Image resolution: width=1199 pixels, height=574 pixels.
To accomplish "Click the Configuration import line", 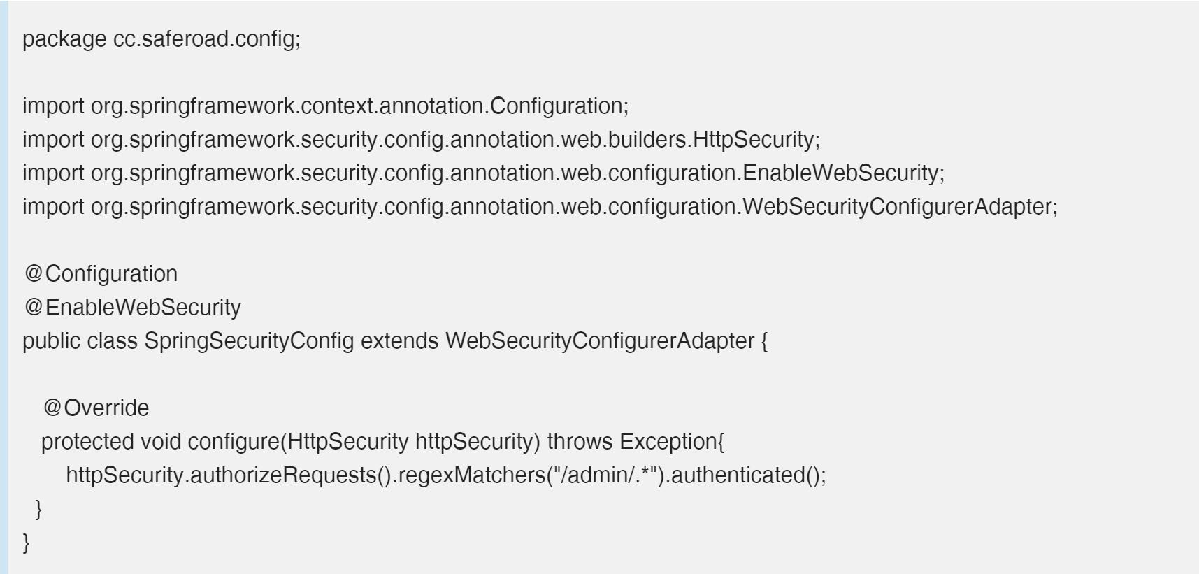I will tap(325, 106).
